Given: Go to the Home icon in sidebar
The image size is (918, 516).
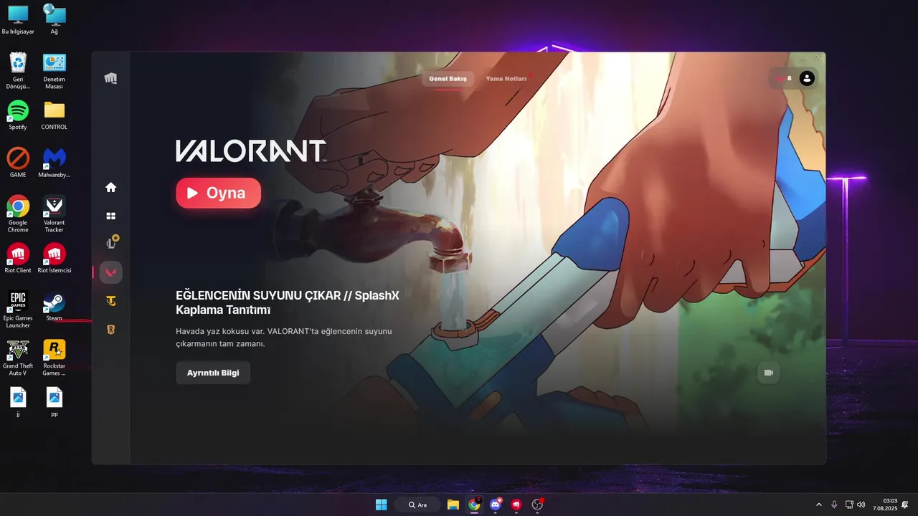Looking at the screenshot, I should (110, 187).
